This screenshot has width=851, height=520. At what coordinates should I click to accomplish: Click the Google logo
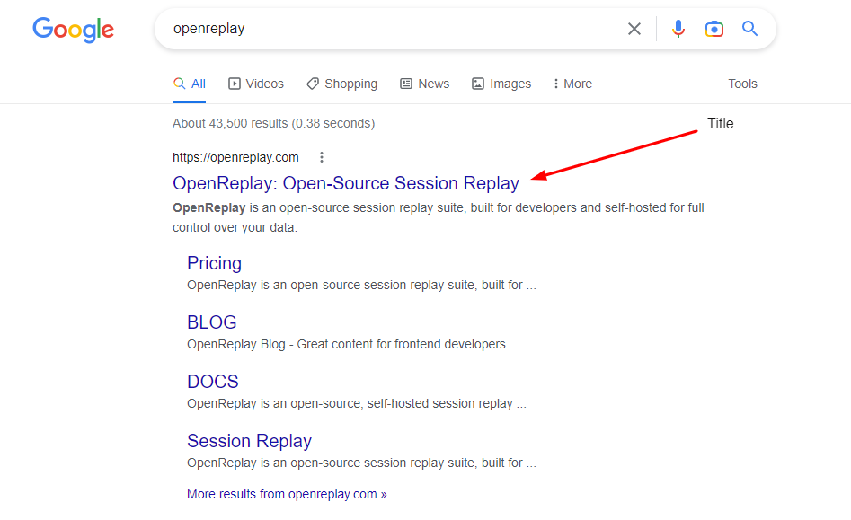coord(74,30)
